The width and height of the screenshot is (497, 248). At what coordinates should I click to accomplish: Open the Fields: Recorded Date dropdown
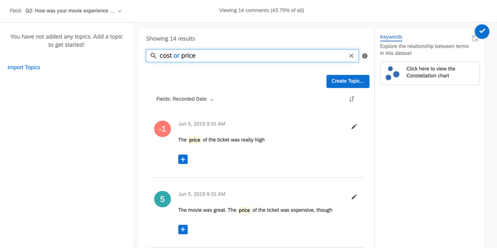coord(185,99)
